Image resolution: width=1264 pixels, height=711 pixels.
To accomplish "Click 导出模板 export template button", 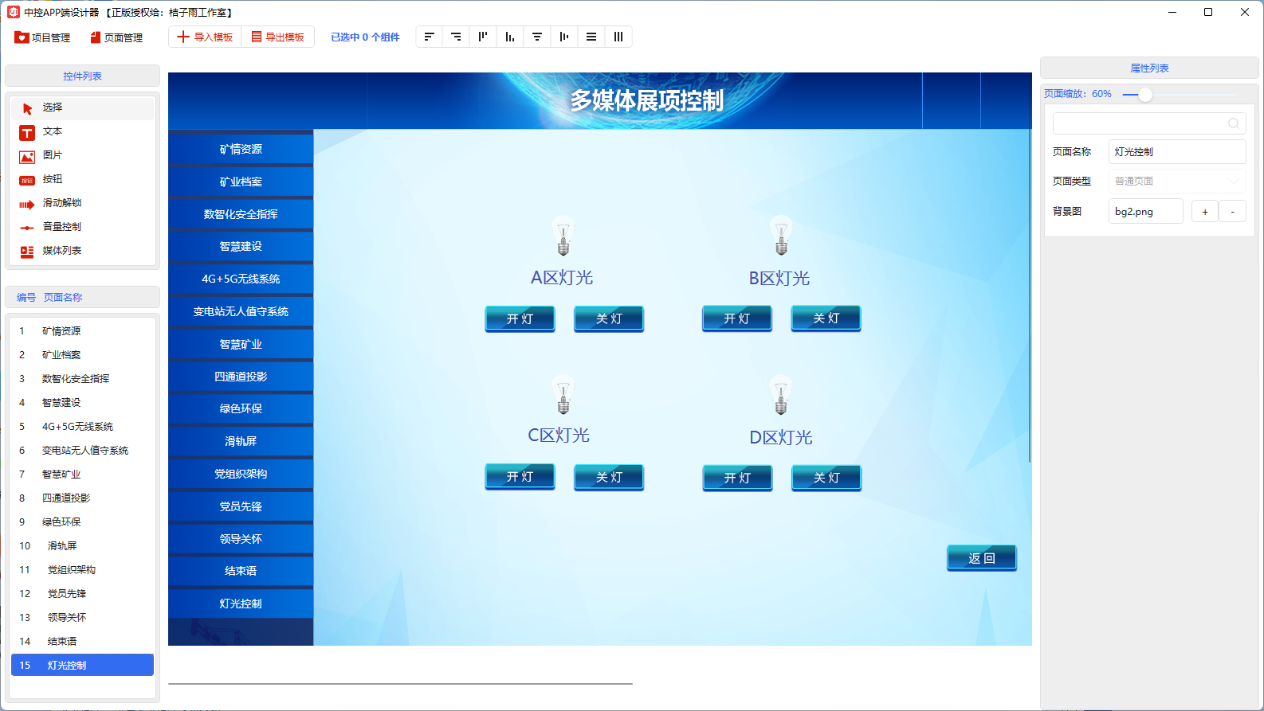I will pyautogui.click(x=277, y=37).
